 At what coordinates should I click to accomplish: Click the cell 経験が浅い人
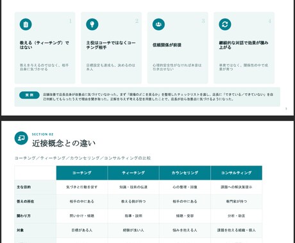[133, 230]
